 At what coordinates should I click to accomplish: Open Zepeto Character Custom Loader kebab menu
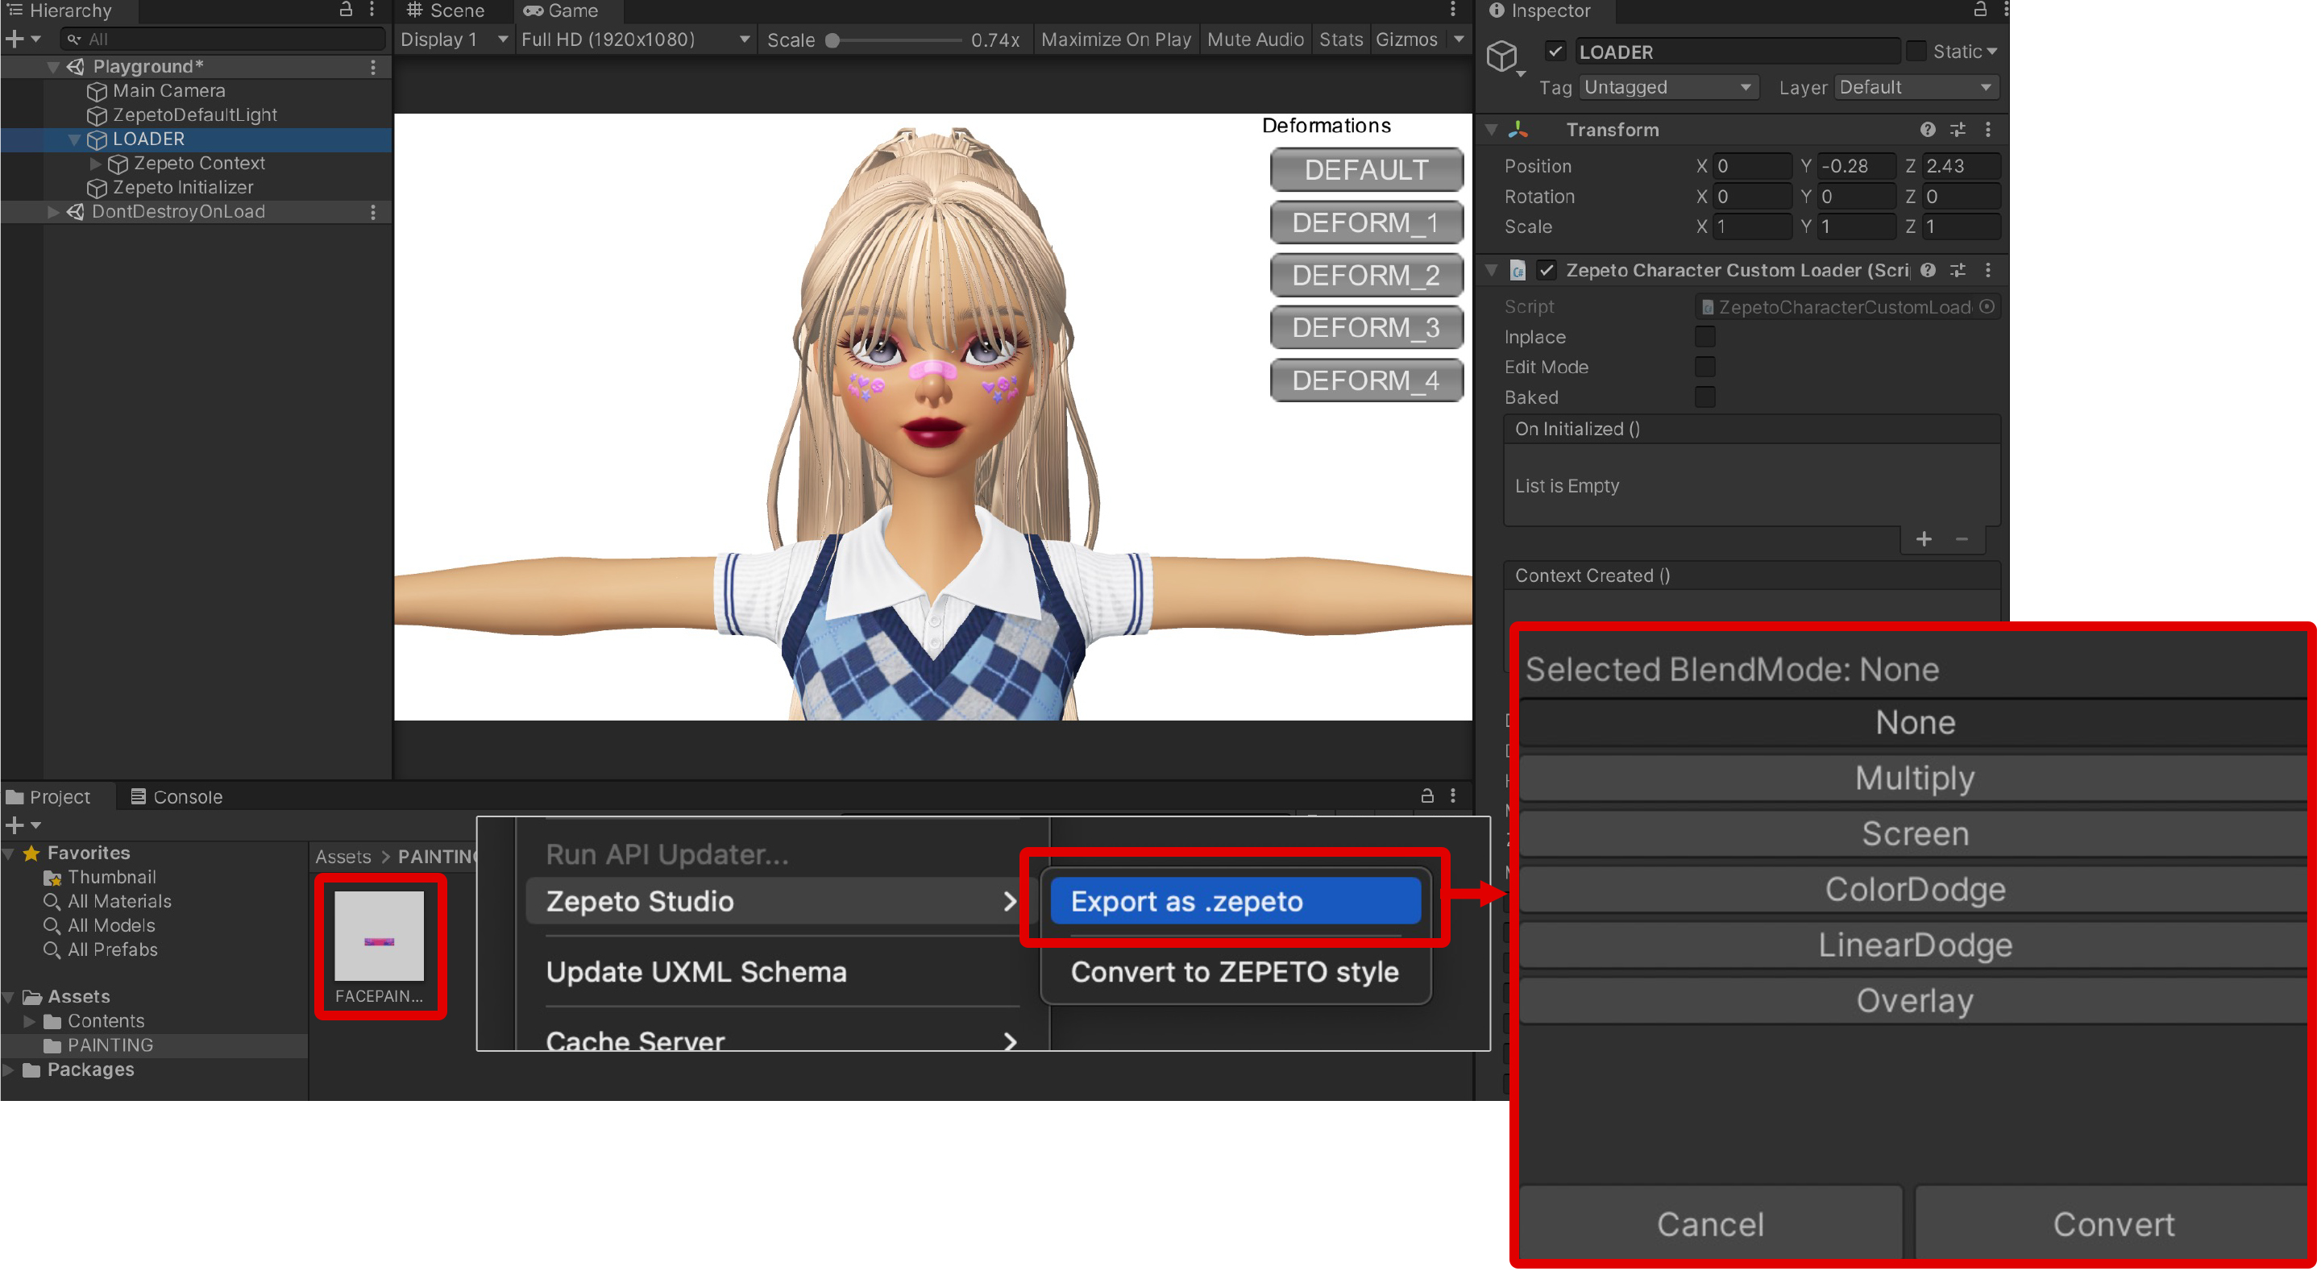coord(1988,270)
